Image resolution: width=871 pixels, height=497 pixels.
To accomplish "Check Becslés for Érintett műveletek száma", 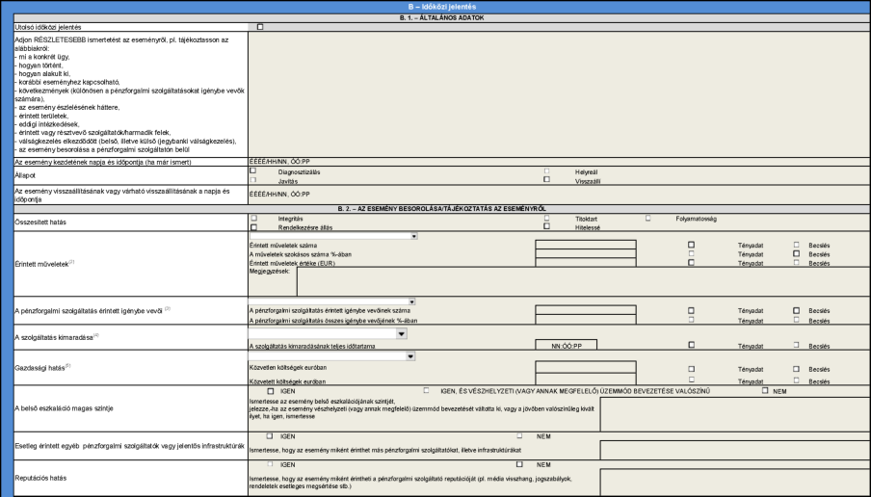I will (796, 245).
